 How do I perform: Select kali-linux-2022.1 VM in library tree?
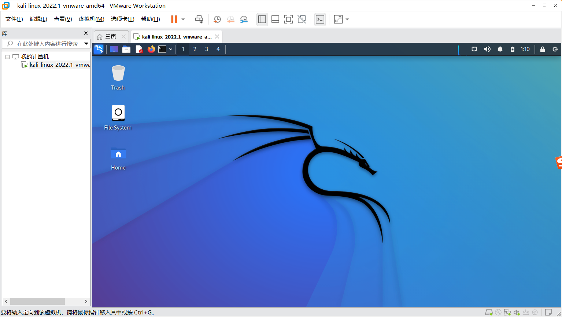tap(60, 65)
